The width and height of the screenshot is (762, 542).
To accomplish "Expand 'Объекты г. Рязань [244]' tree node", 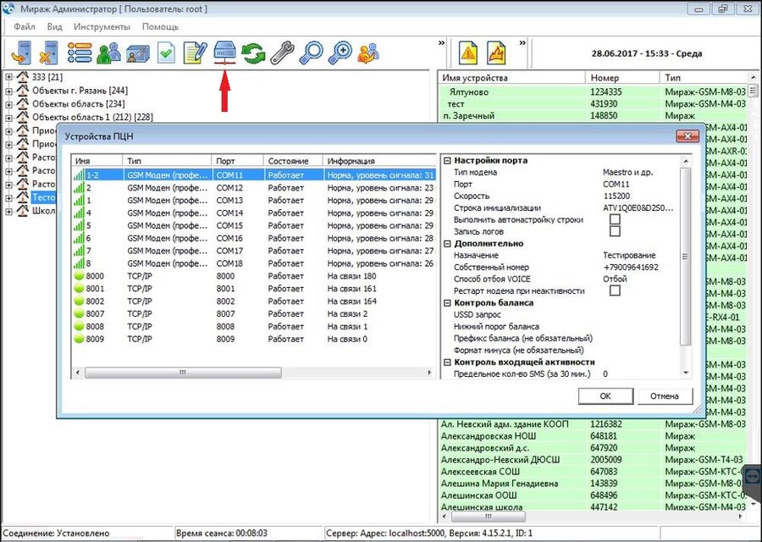I will (x=9, y=91).
